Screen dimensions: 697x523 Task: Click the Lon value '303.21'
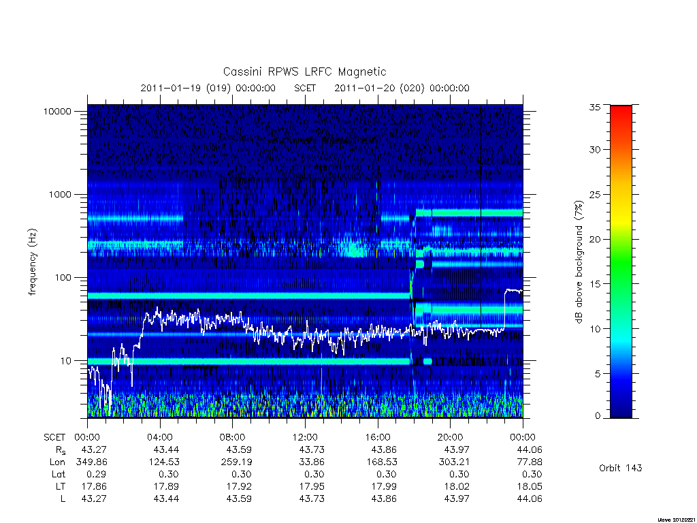(454, 462)
